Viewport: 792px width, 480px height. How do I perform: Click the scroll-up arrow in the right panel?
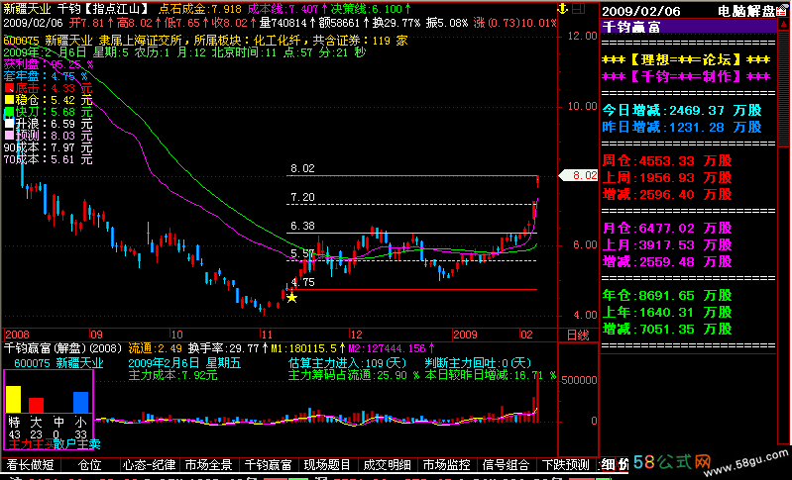point(783,25)
